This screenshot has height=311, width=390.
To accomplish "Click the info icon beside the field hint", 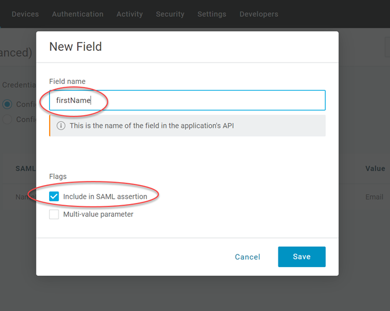I will click(61, 125).
